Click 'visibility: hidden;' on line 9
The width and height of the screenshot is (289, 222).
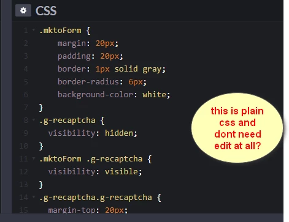(93, 133)
